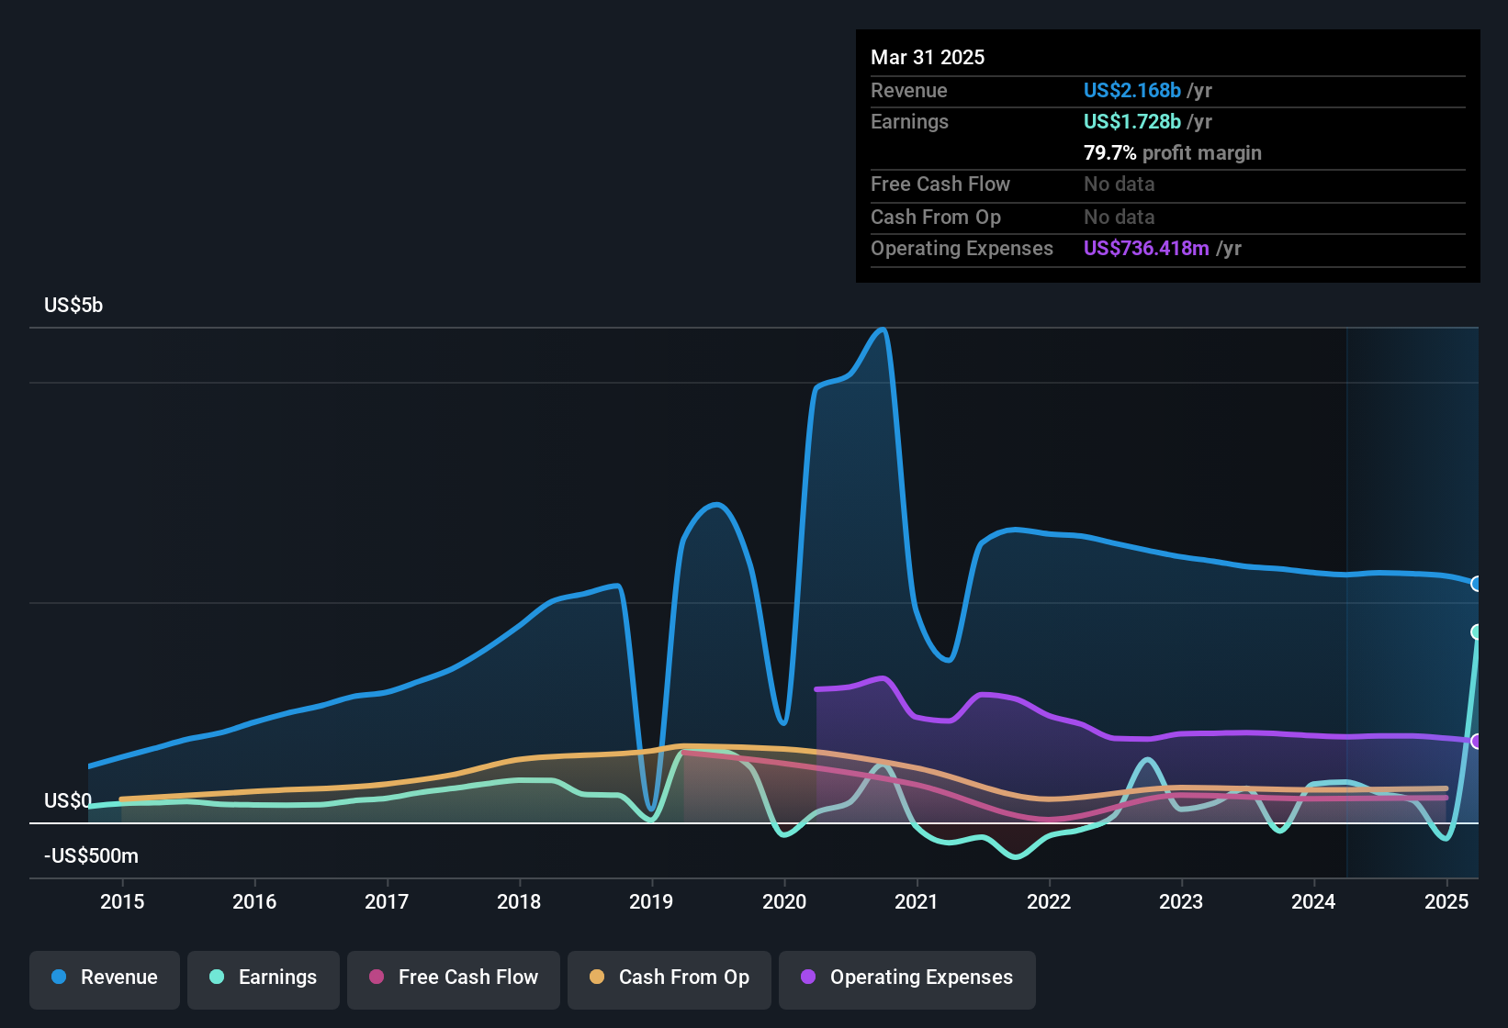Viewport: 1508px width, 1028px height.
Task: Click the 79.7% profit margin indicator
Action: [x=1173, y=152]
